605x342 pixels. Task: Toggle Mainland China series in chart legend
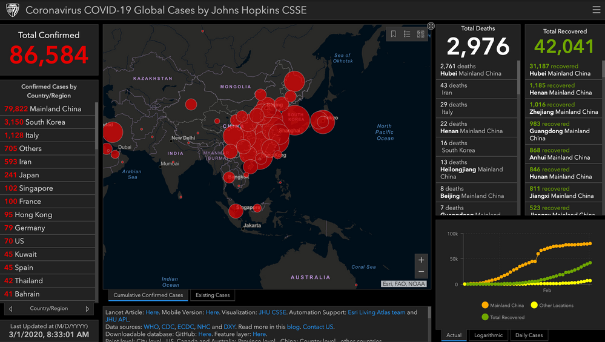503,305
